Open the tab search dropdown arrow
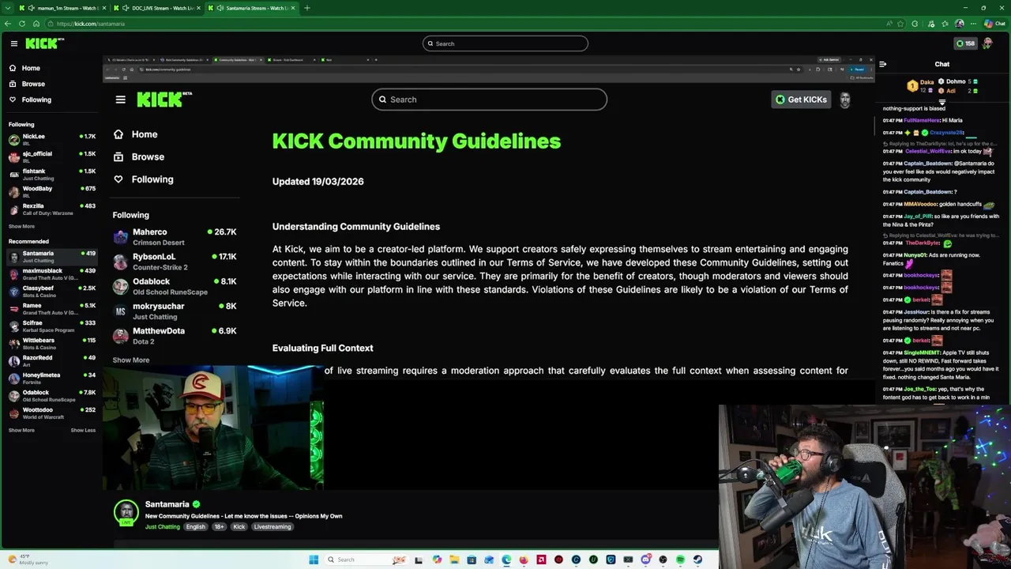Viewport: 1011px width, 569px height. [8, 8]
